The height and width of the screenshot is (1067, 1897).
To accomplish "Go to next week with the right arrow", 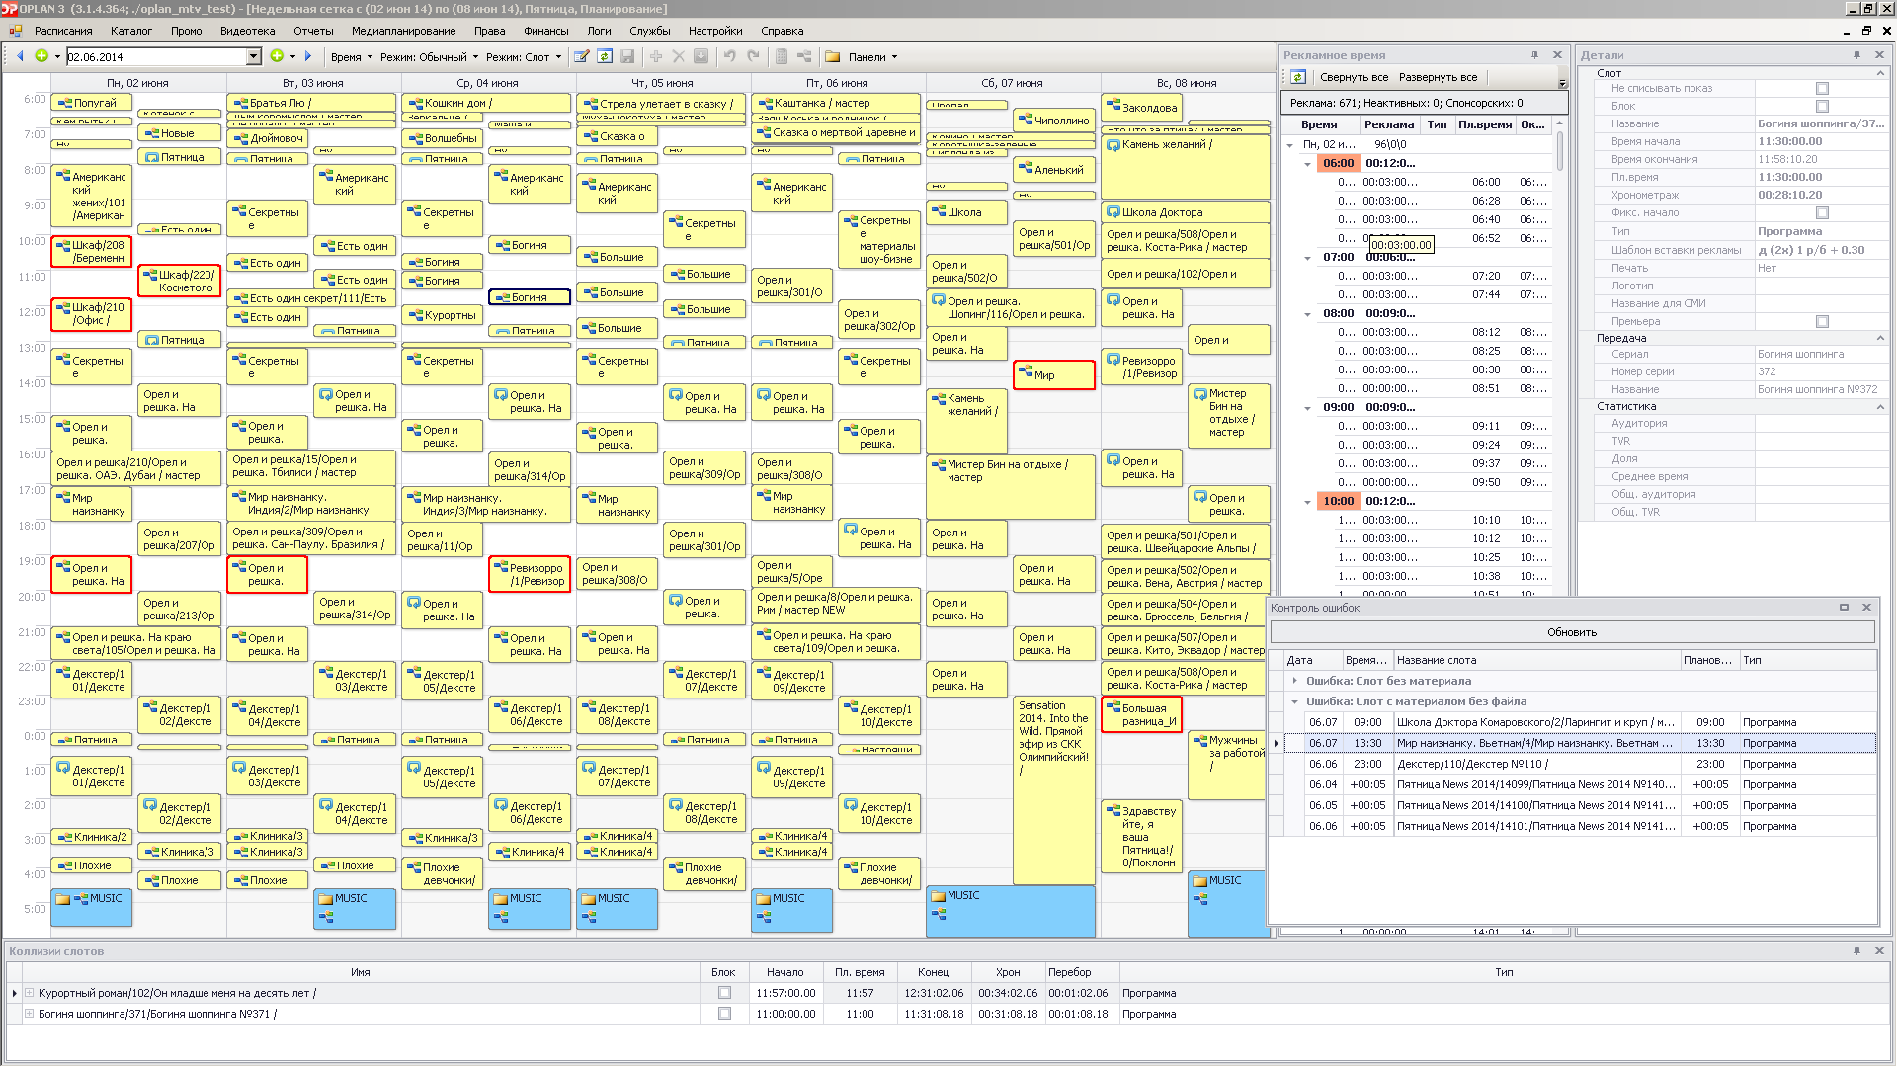I will click(308, 56).
